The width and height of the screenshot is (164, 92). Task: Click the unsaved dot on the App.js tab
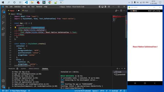(x=19, y=10)
